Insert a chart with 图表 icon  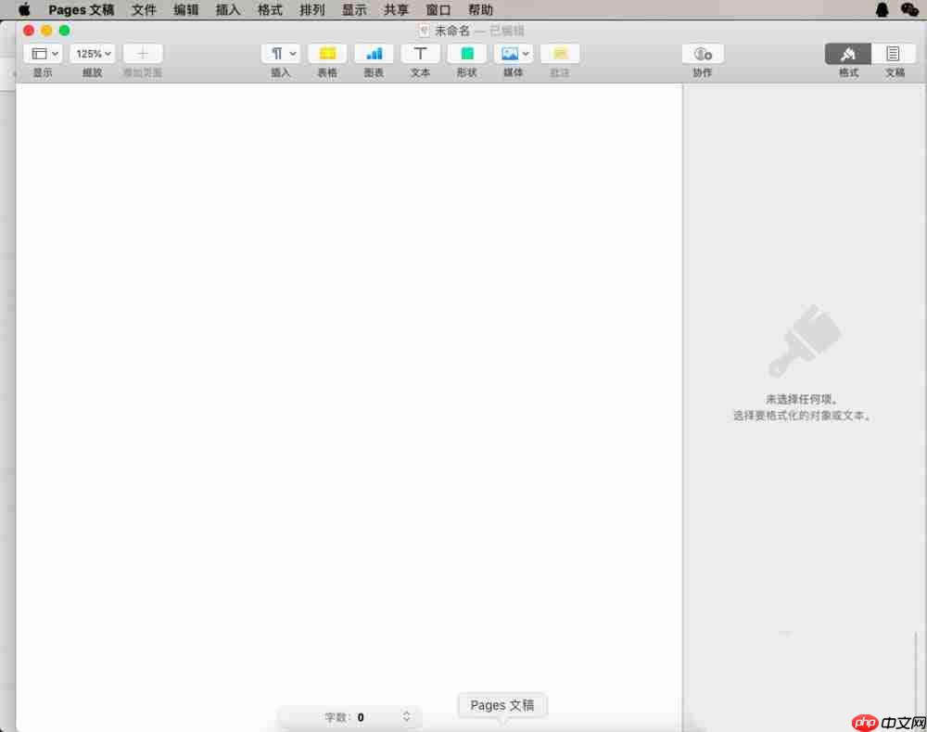[x=374, y=54]
